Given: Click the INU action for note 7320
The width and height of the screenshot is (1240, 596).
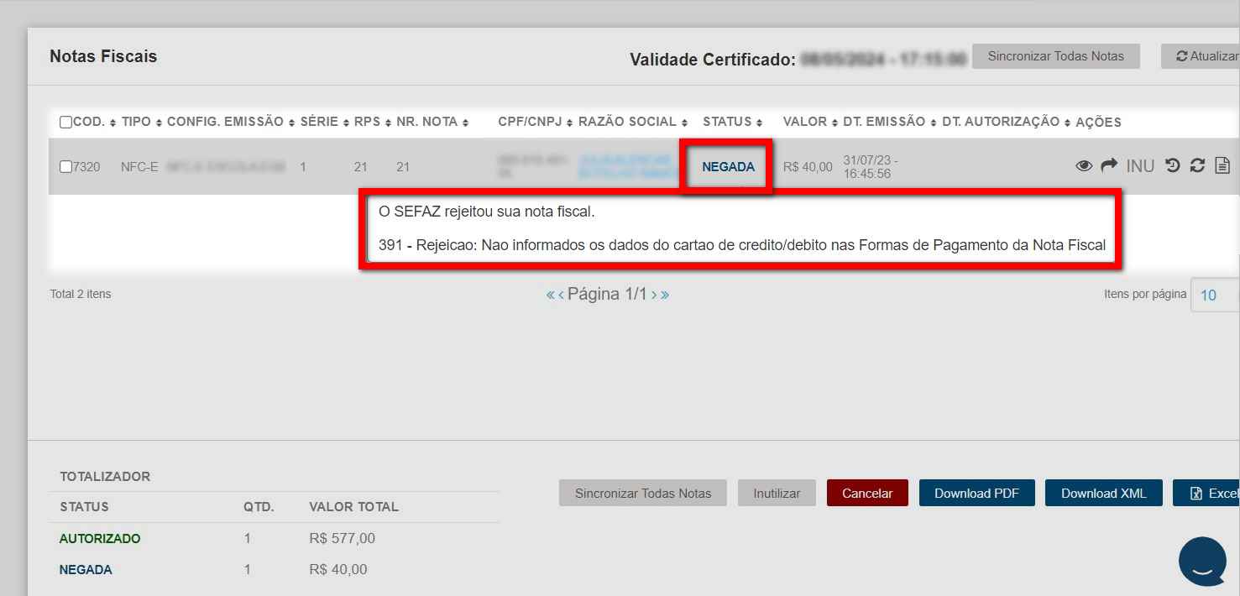Looking at the screenshot, I should coord(1140,166).
